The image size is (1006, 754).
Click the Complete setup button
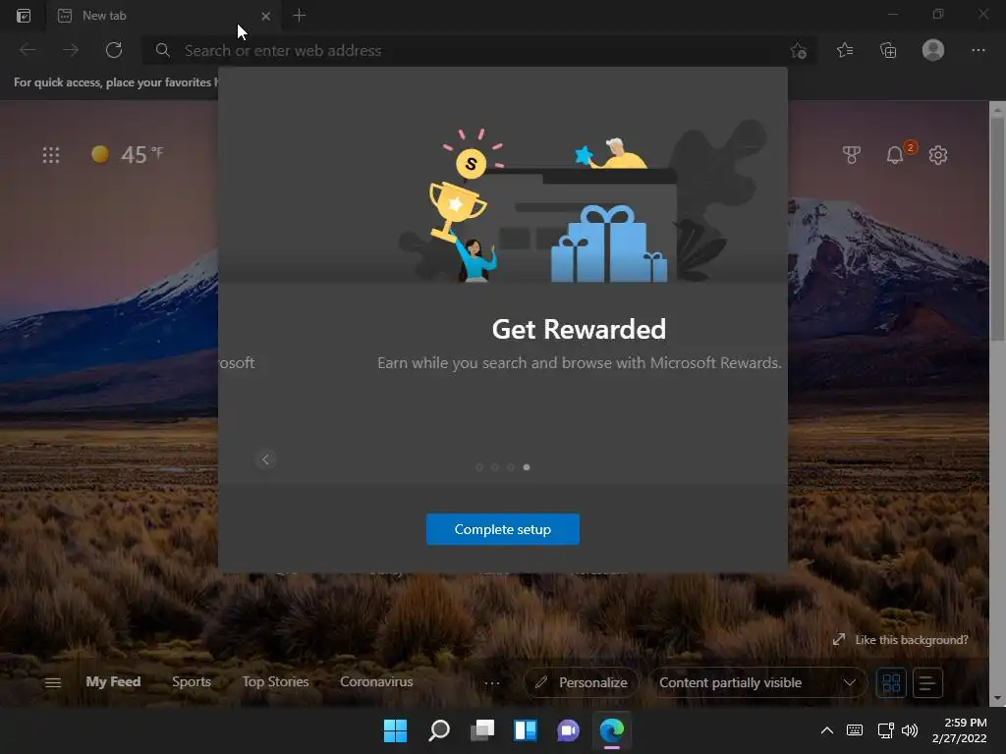click(502, 529)
